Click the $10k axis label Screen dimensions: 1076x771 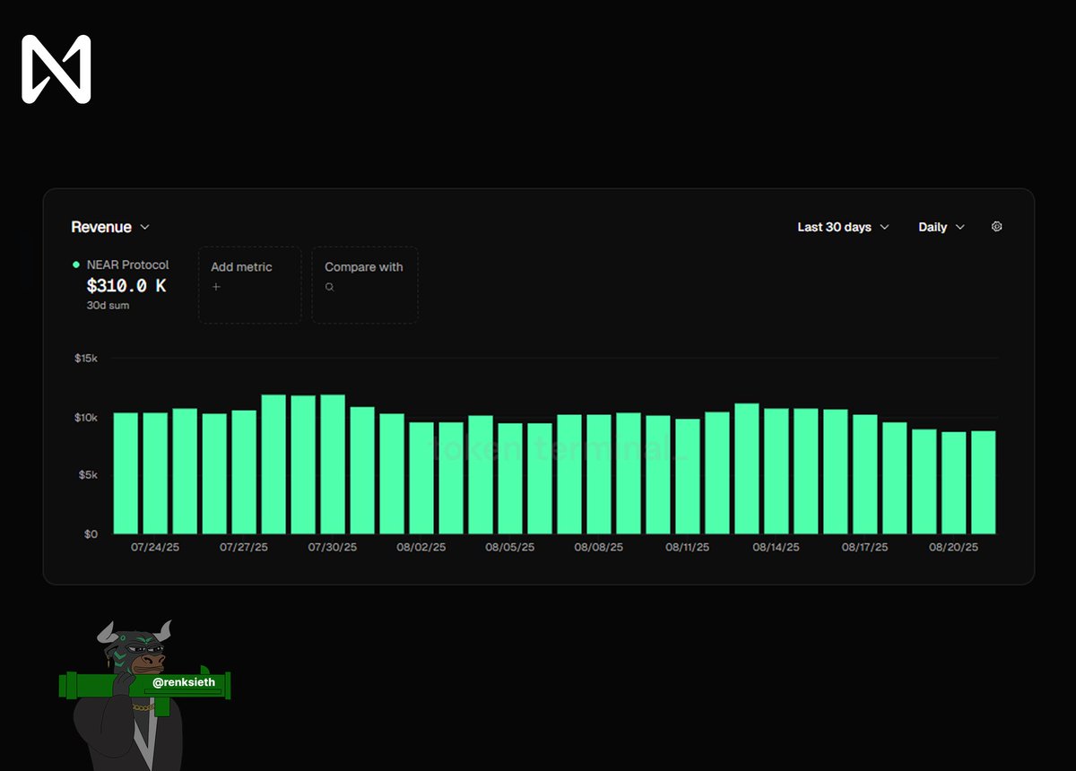86,418
